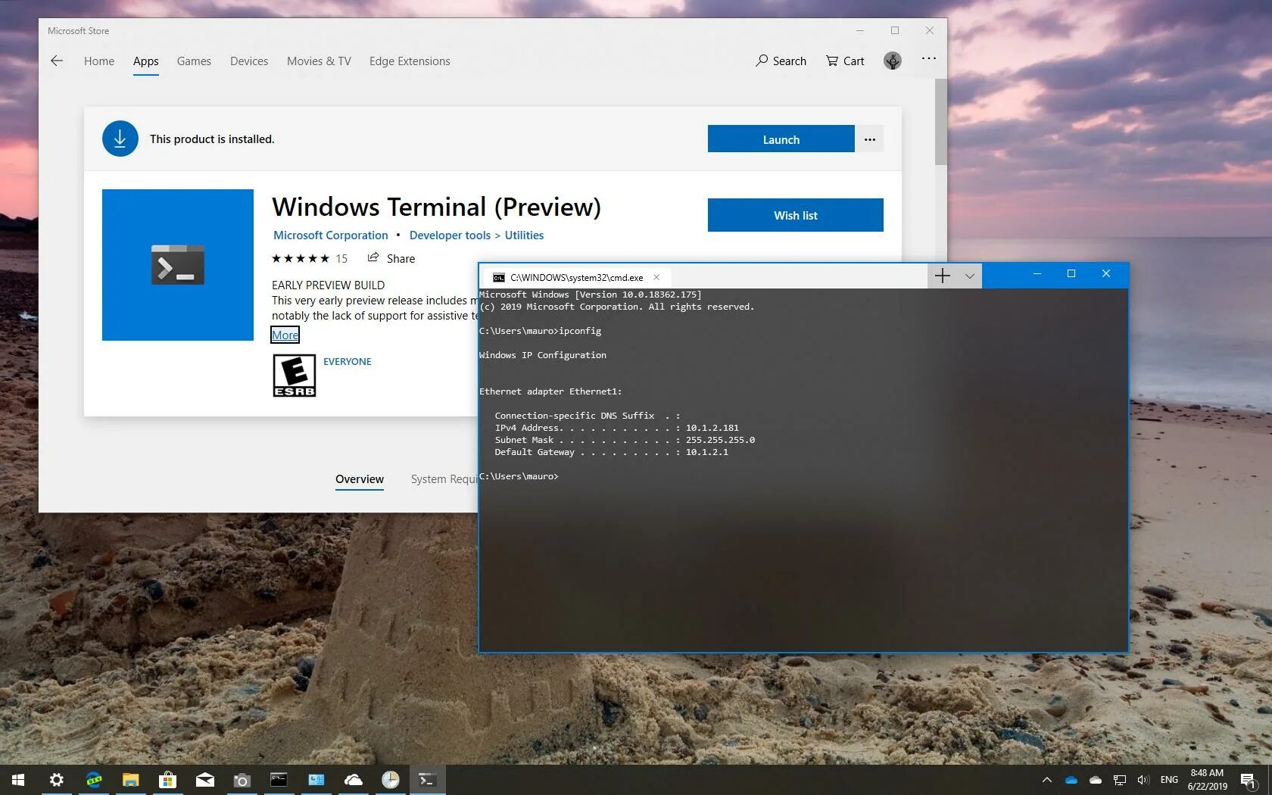Image resolution: width=1272 pixels, height=795 pixels.
Task: Open Microsoft Corporation publisher link
Action: point(330,235)
